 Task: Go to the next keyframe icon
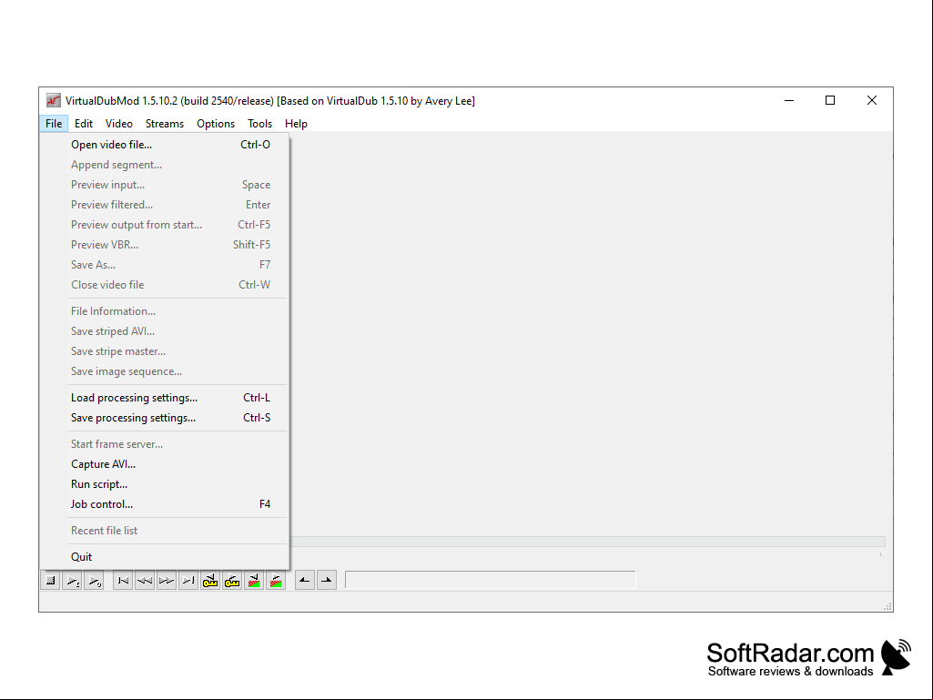point(232,581)
